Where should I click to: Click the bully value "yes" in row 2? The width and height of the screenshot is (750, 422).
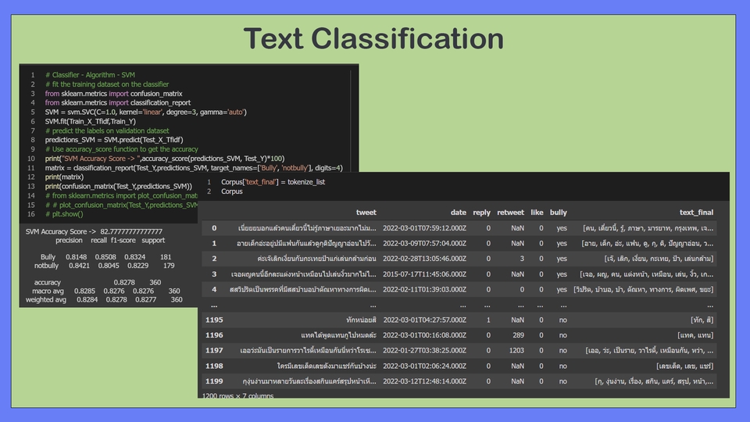[x=562, y=259]
